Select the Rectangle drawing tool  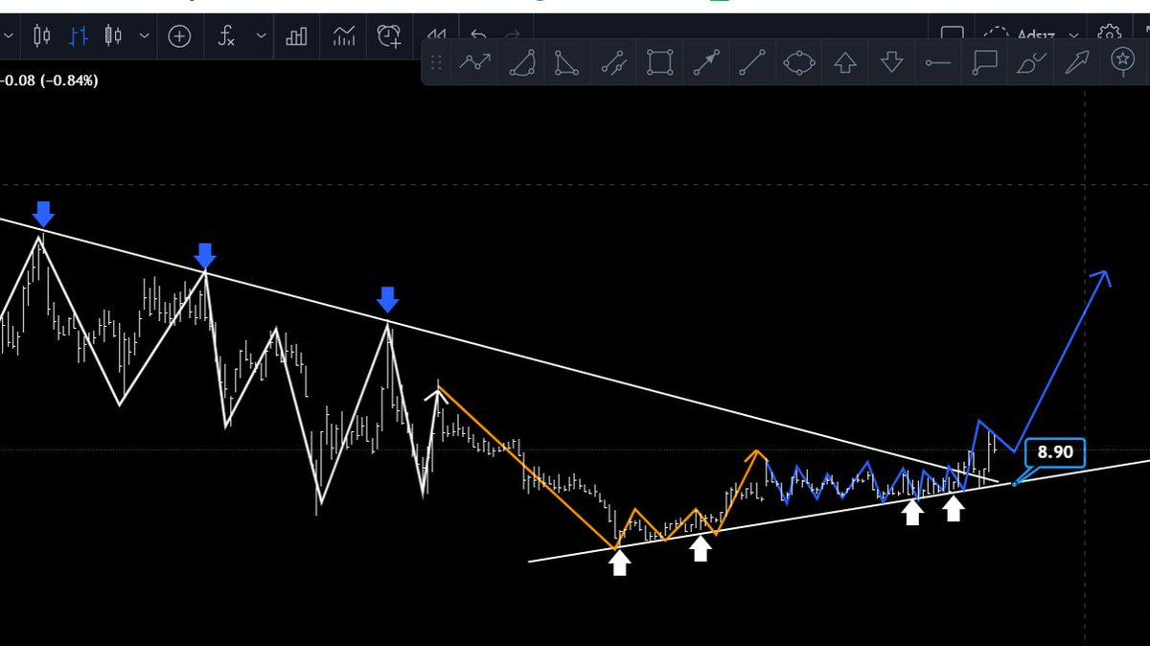coord(659,63)
